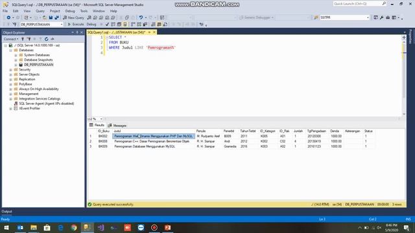The height and width of the screenshot is (233, 415).
Task: Toggle Results to Grid toolbar button
Action: (x=159, y=25)
